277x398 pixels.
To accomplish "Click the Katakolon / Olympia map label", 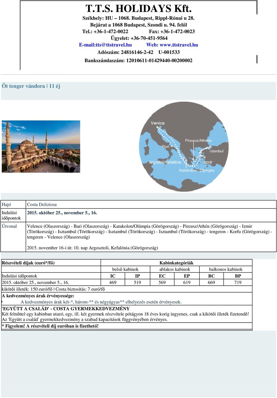I will coord(196,170).
